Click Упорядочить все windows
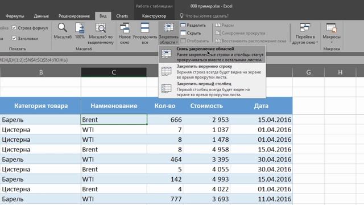Screen dimensions: 364x205 (145, 34)
